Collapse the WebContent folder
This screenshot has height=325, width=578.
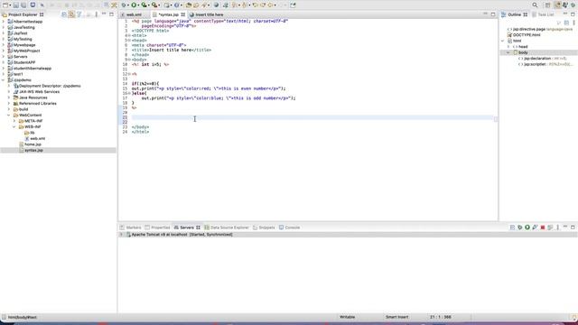tap(9, 116)
